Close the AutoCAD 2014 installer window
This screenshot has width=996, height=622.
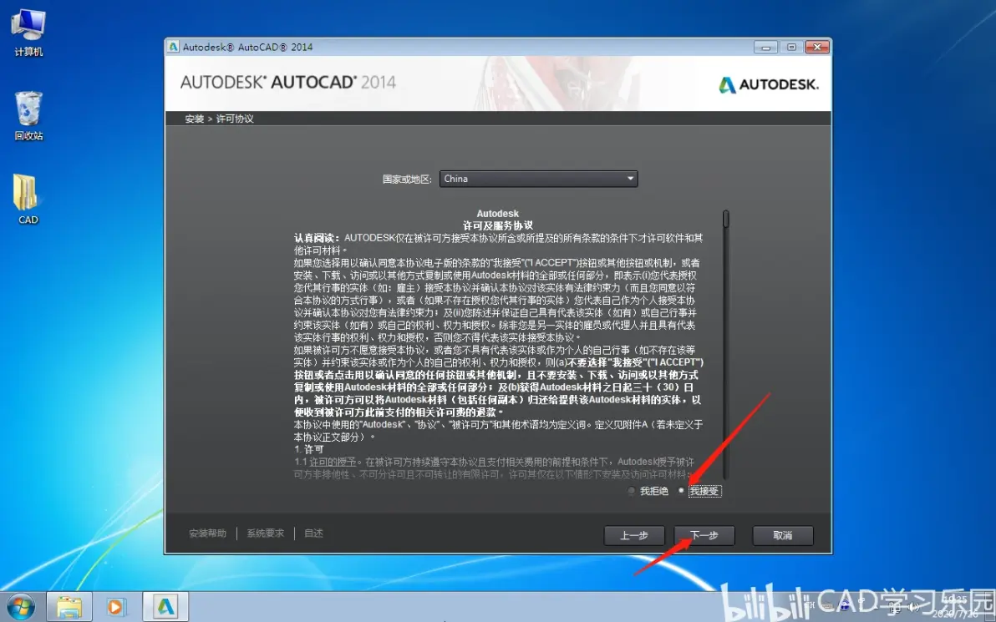(817, 47)
